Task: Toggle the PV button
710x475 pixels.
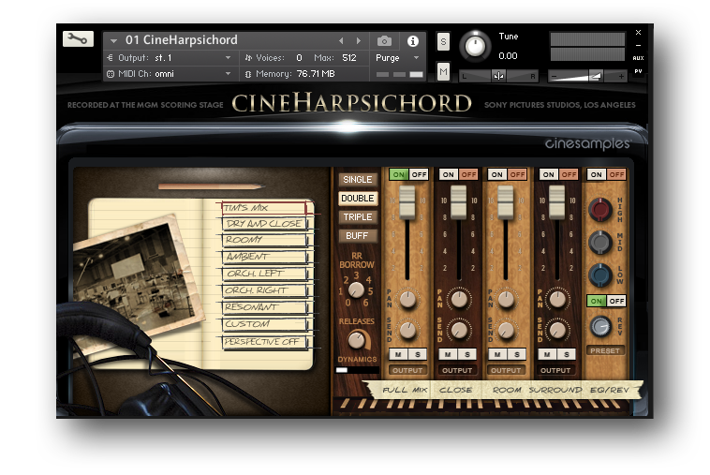Action: (x=638, y=71)
